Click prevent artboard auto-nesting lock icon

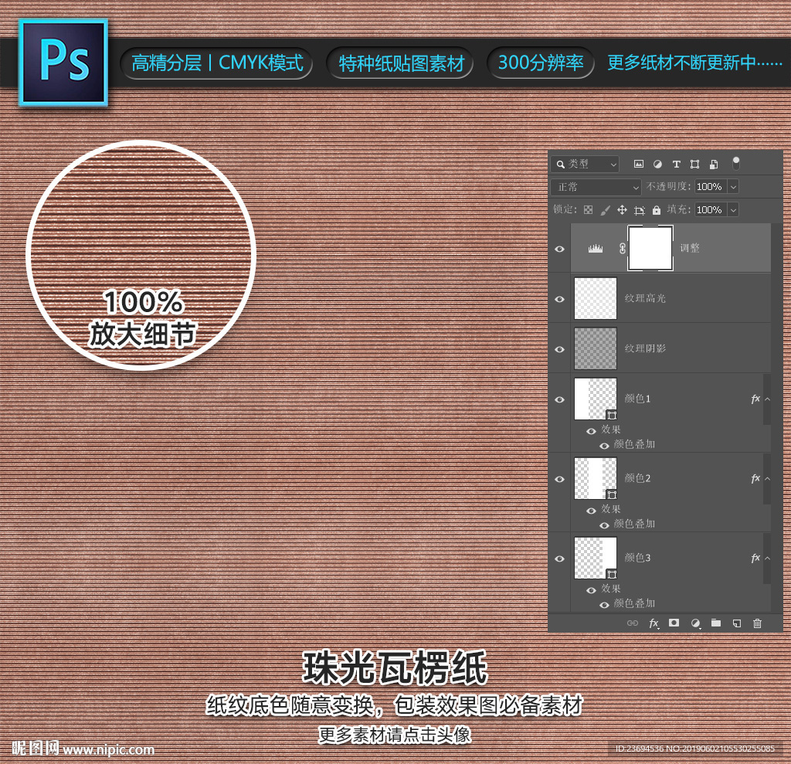pyautogui.click(x=639, y=210)
